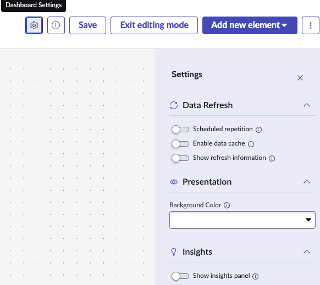The height and width of the screenshot is (285, 320).
Task: Open Add new element dropdown
Action: click(x=250, y=25)
